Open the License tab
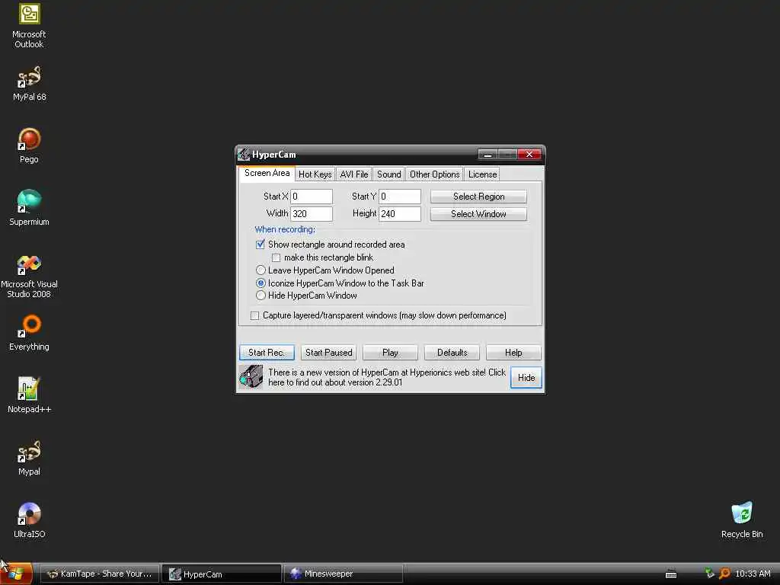The image size is (780, 585). coord(482,174)
